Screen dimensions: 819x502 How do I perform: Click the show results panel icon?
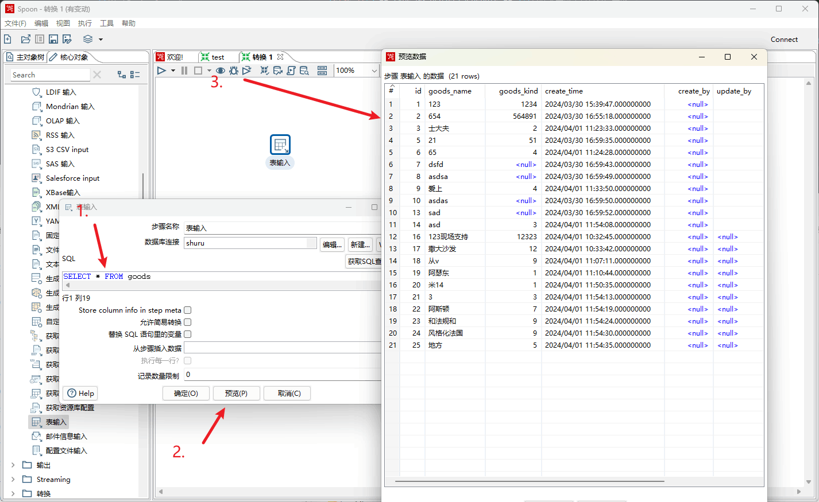(322, 71)
